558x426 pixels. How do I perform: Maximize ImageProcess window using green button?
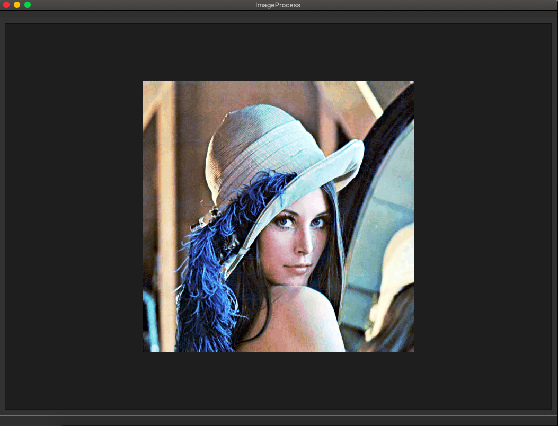pos(28,5)
